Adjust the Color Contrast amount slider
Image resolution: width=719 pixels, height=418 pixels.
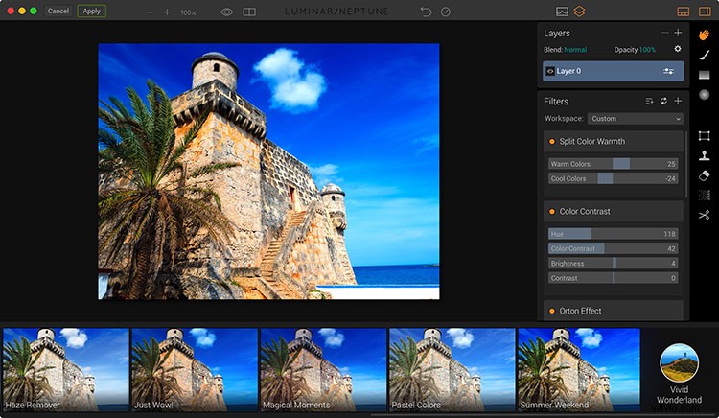pyautogui.click(x=614, y=248)
